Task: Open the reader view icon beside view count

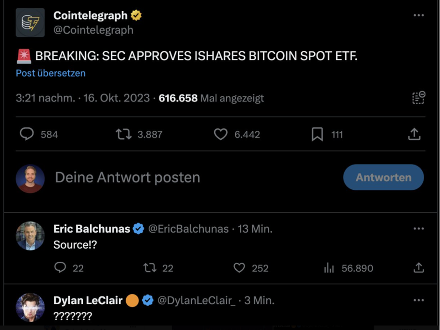Action: (x=418, y=98)
